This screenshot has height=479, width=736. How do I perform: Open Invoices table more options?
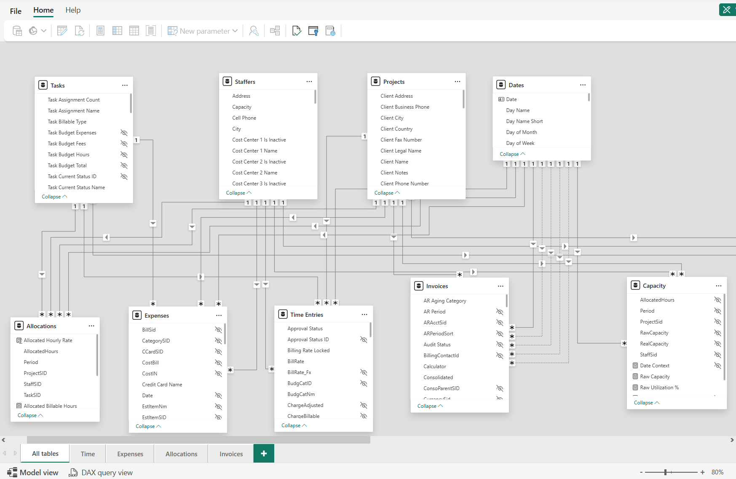[x=500, y=286]
